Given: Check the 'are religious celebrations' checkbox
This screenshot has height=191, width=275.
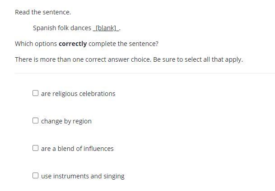Looking at the screenshot, I should tap(36, 93).
